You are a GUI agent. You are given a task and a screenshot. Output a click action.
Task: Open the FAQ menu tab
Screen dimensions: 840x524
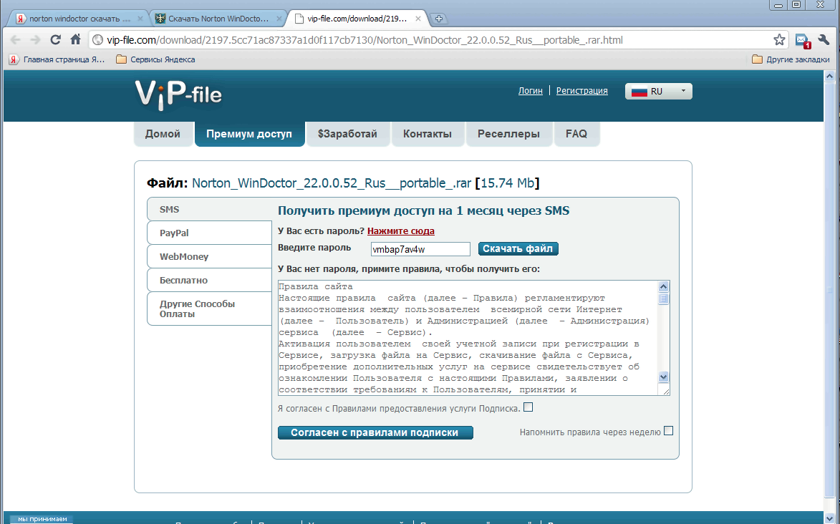point(576,134)
